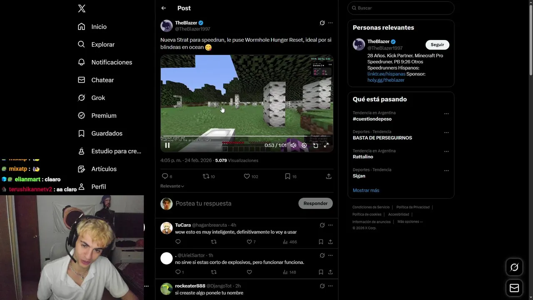The width and height of the screenshot is (533, 300).
Task: Share TuCara's reply
Action: [330, 242]
